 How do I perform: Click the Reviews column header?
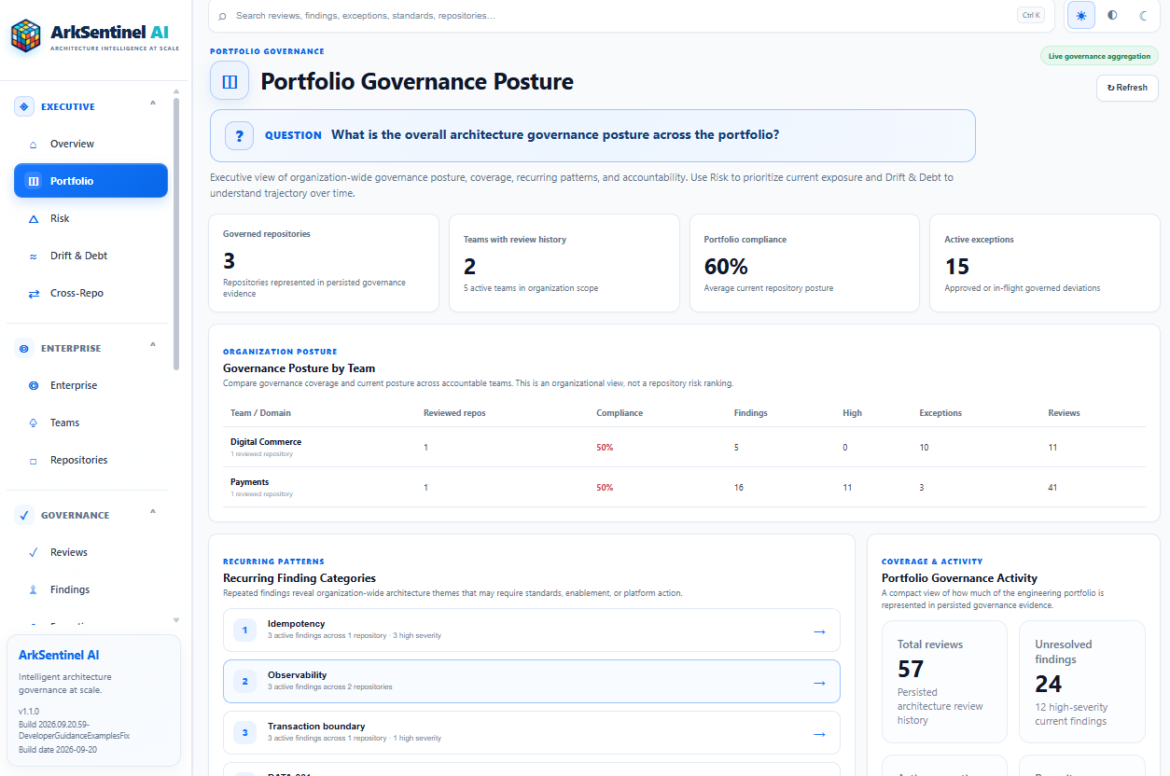1064,412
